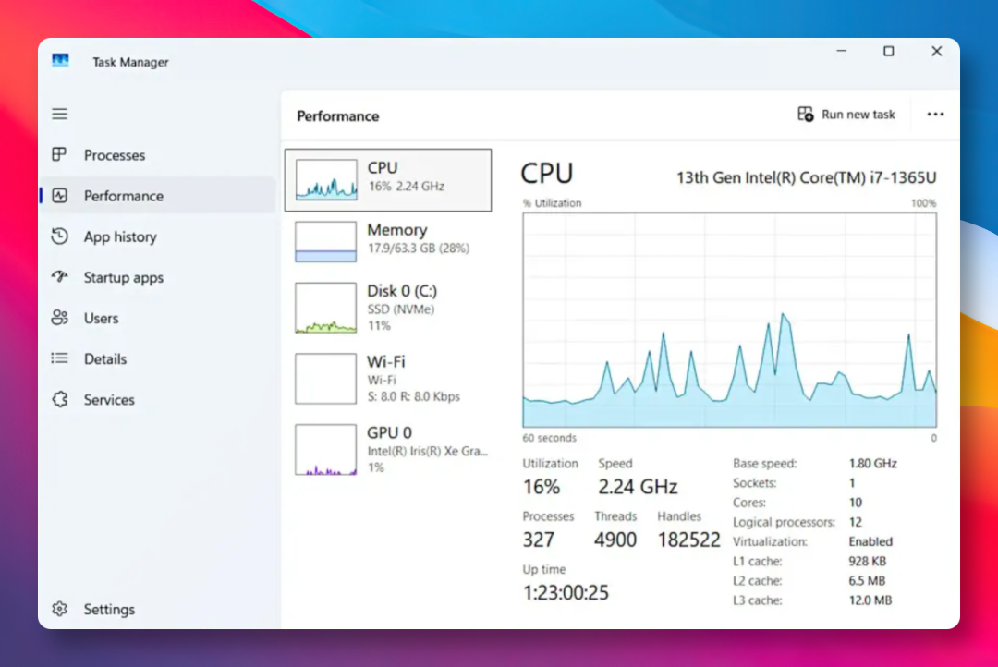Click the Run new task button

coord(846,114)
